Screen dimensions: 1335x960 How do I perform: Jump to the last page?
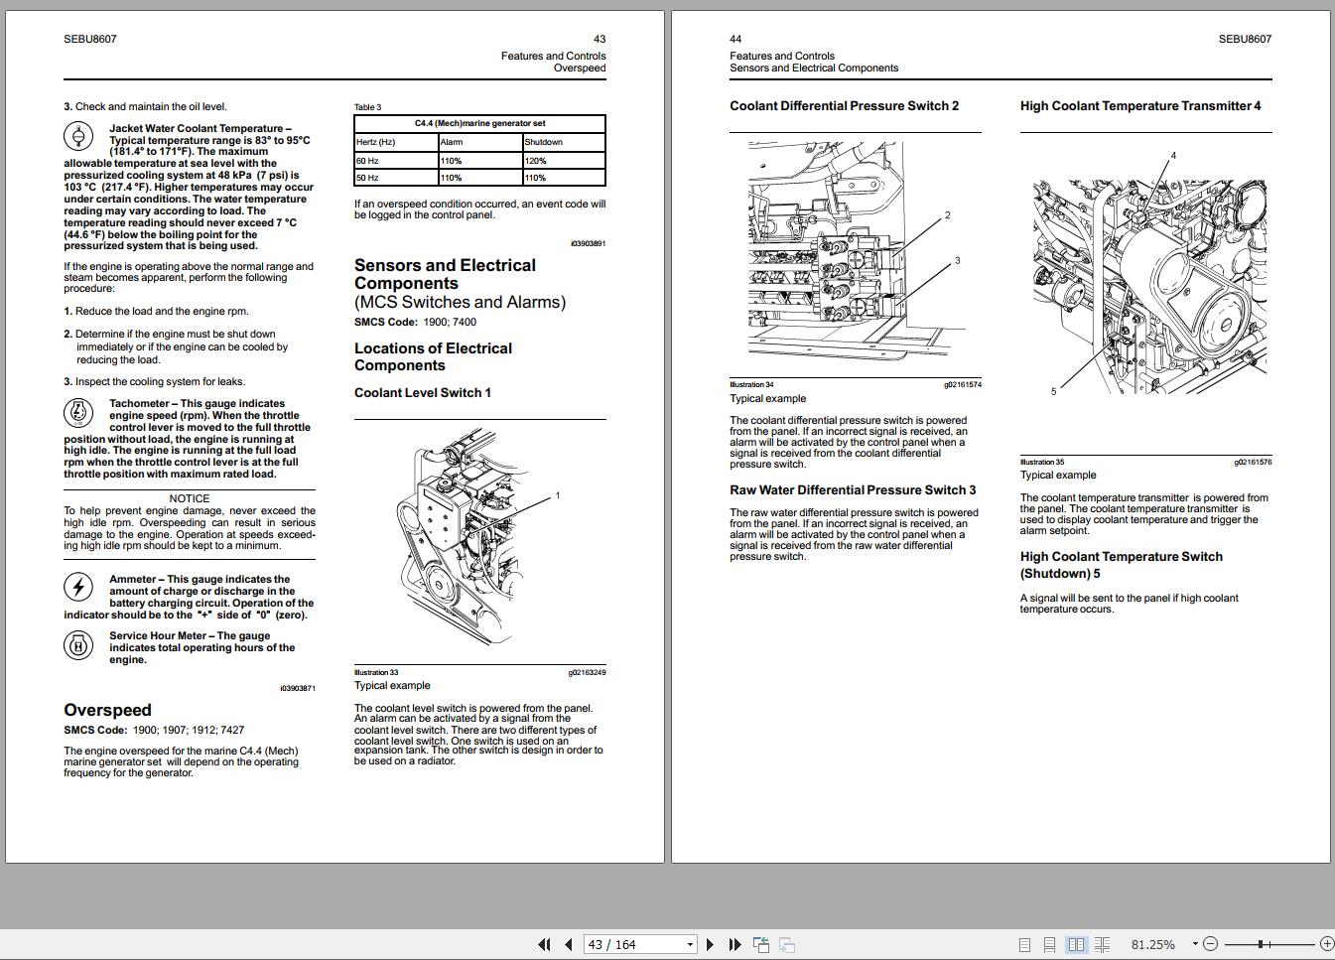point(734,944)
